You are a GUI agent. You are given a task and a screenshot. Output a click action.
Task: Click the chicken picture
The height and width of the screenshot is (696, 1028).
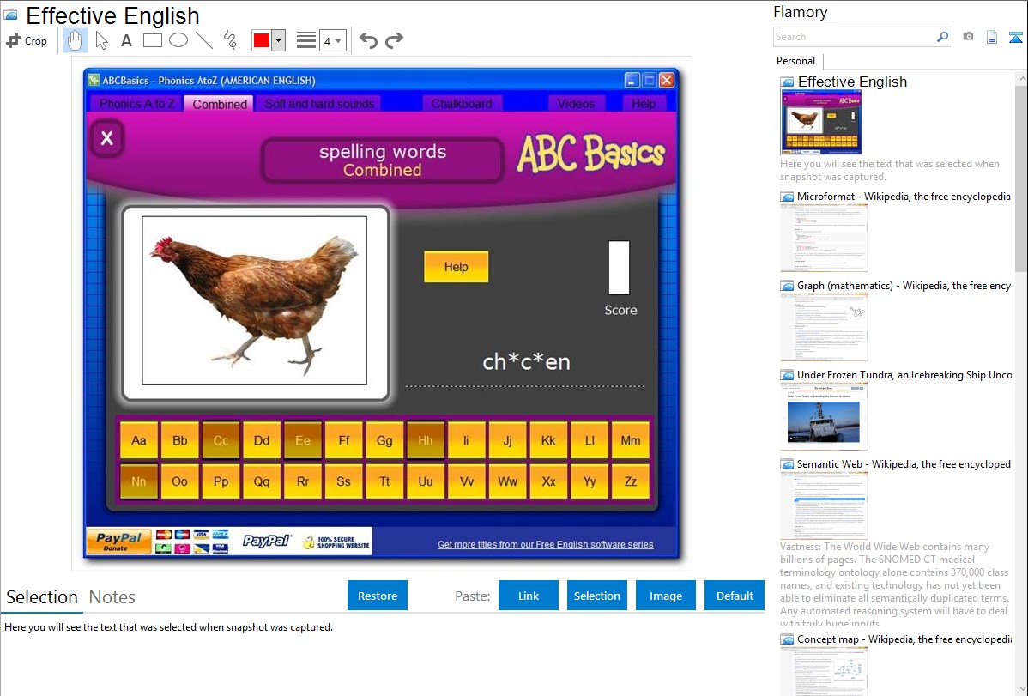pyautogui.click(x=254, y=300)
